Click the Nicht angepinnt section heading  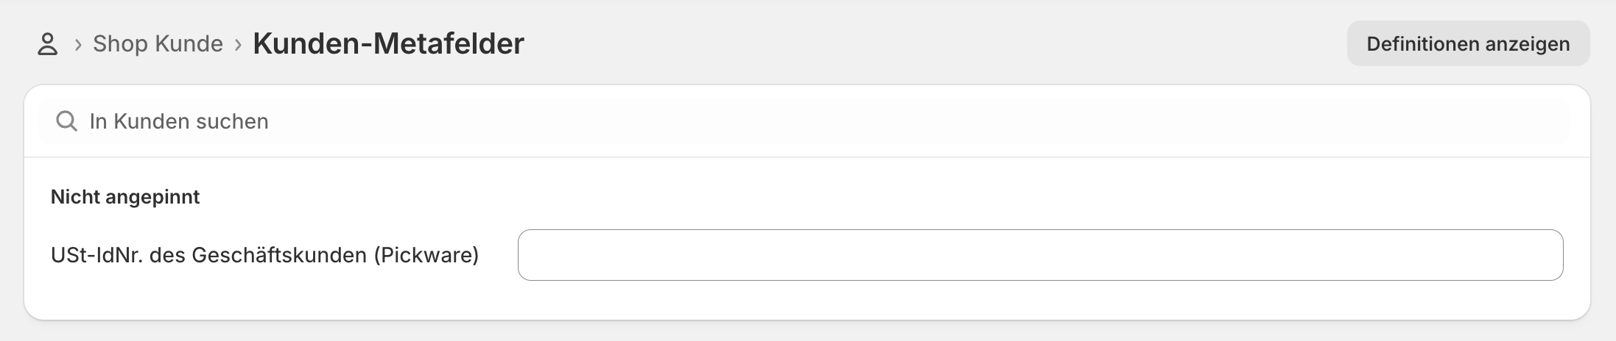click(x=125, y=197)
